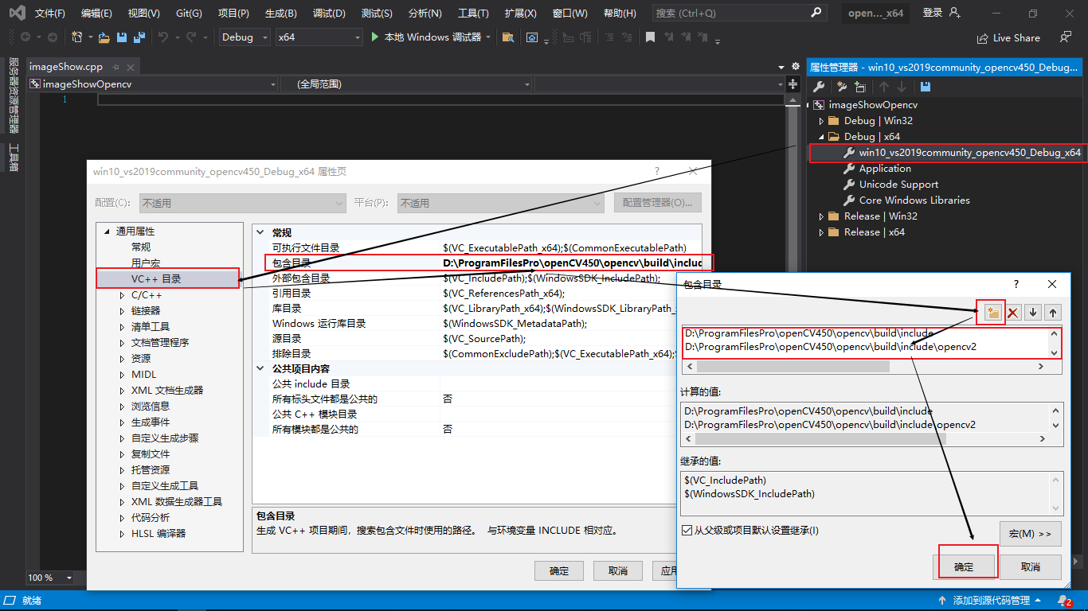Open the 文件(F) menu
The width and height of the screenshot is (1088, 611).
pyautogui.click(x=50, y=14)
